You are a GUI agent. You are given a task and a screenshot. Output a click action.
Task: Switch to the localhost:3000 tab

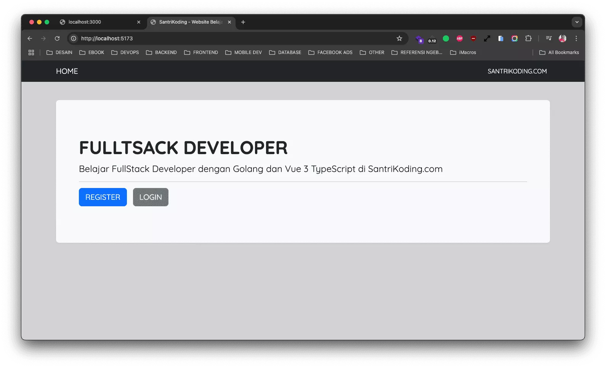point(100,22)
